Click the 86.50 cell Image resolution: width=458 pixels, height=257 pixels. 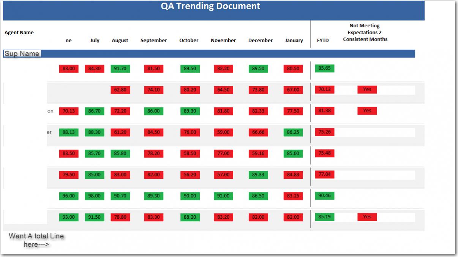258,196
